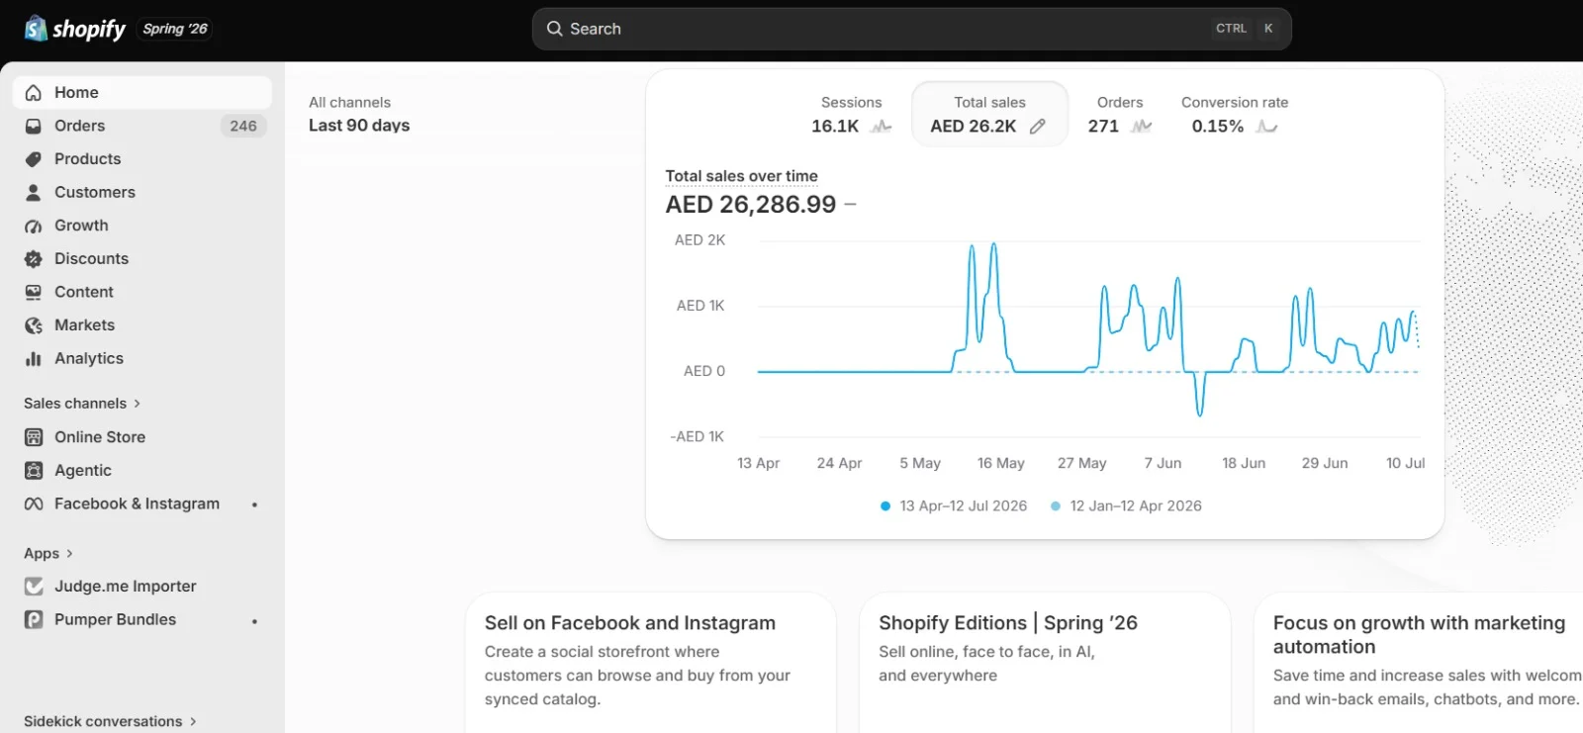
Task: Click the Facebook & Instagram Meta icon
Action: point(34,504)
